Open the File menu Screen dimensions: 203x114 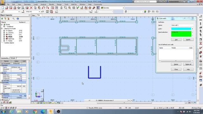pyautogui.click(x=8, y=4)
